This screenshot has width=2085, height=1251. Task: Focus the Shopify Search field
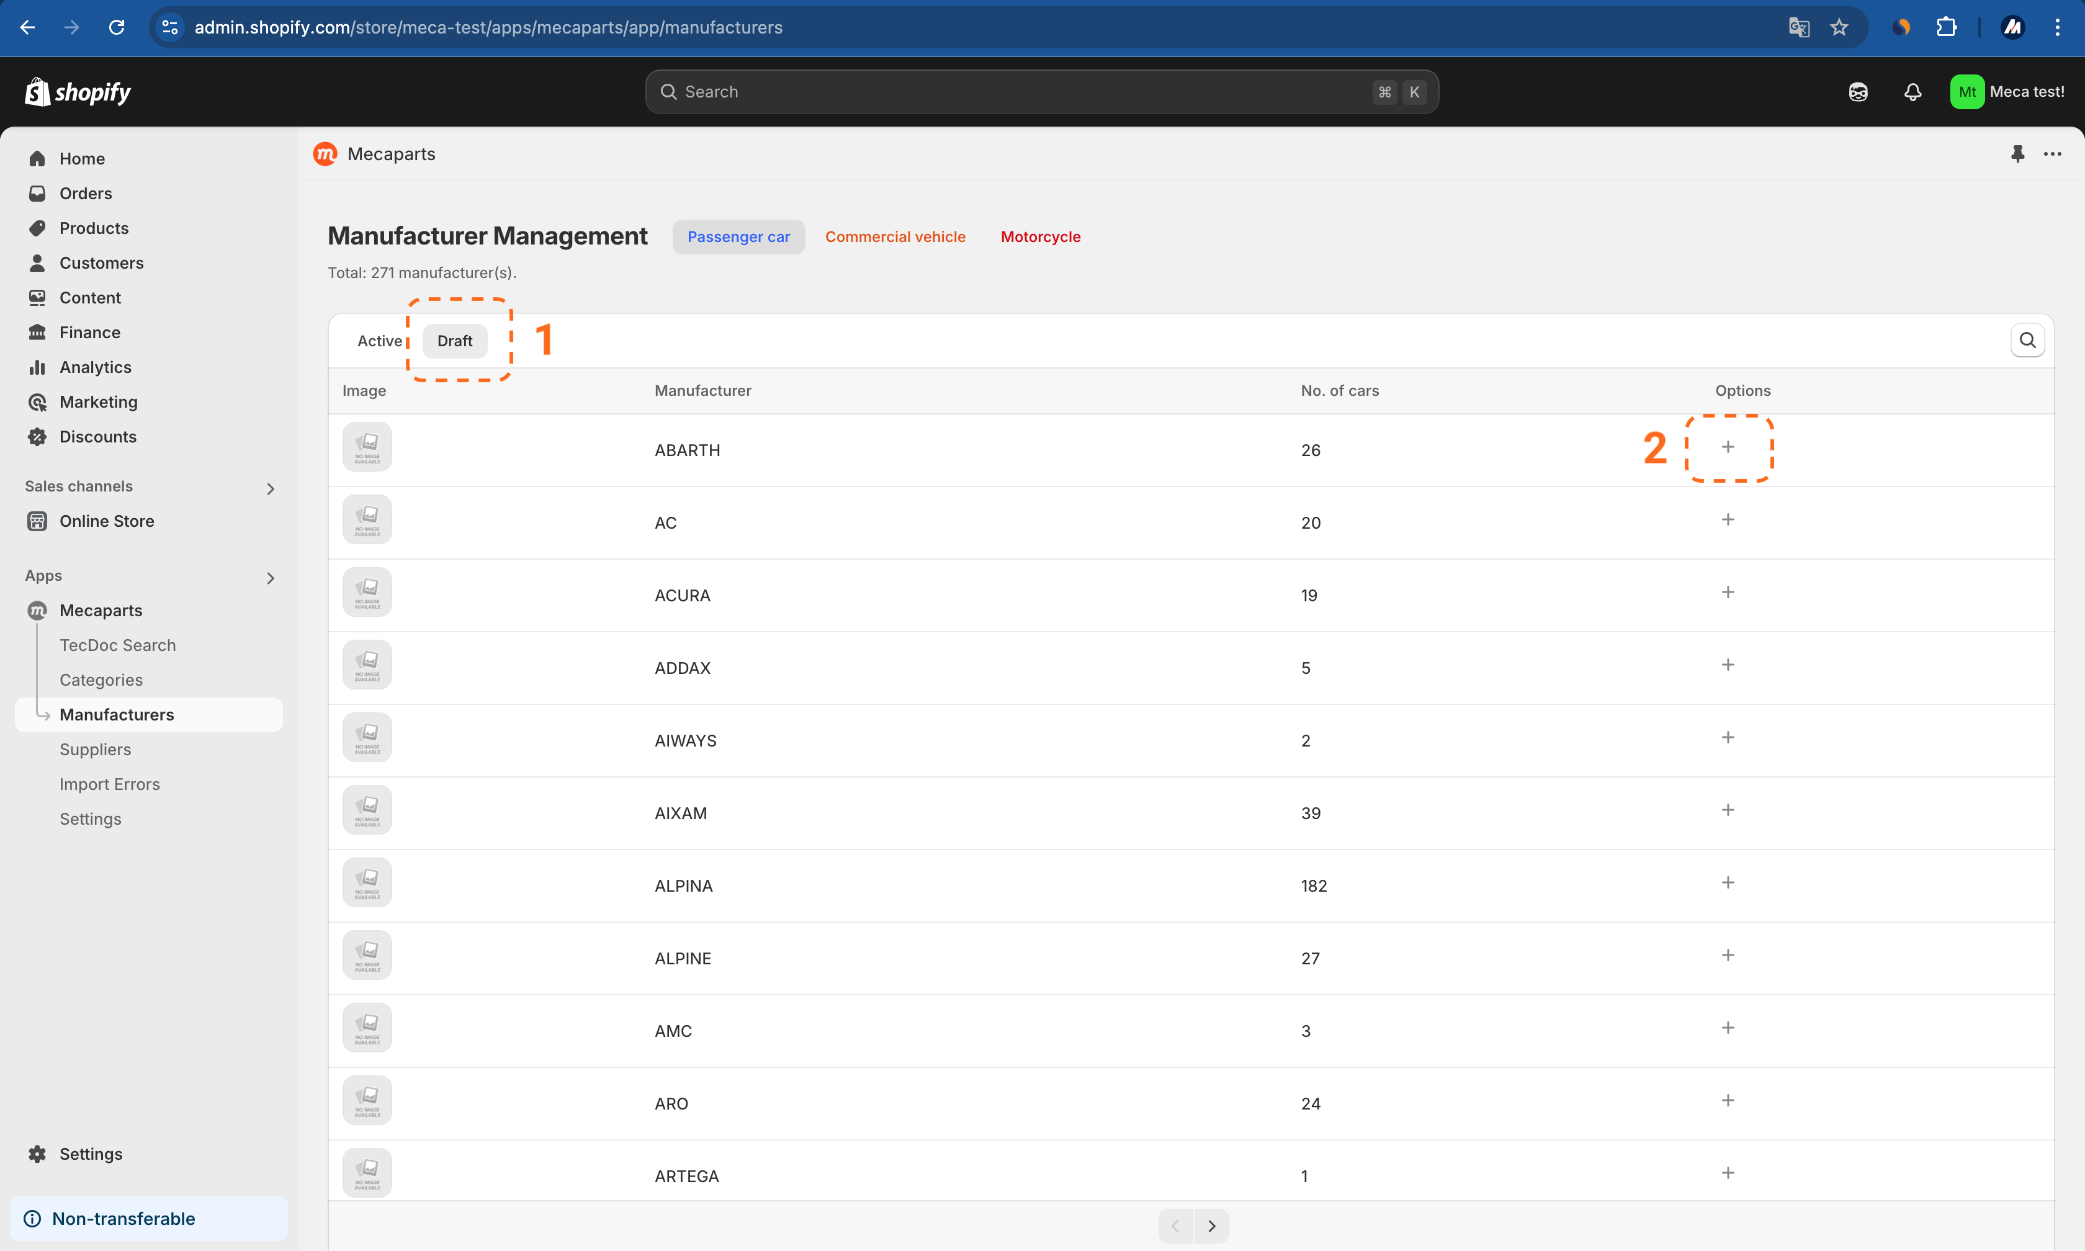click(x=1042, y=92)
